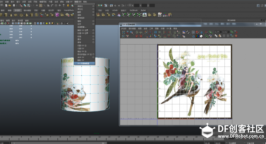This screenshot has width=266, height=144.
Task: Open UV 集 menu in UV editor
Action: (169, 28)
